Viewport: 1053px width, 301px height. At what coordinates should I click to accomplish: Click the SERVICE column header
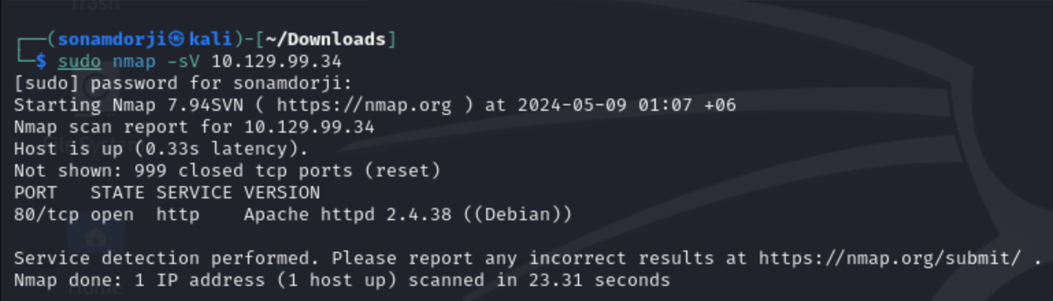[194, 193]
